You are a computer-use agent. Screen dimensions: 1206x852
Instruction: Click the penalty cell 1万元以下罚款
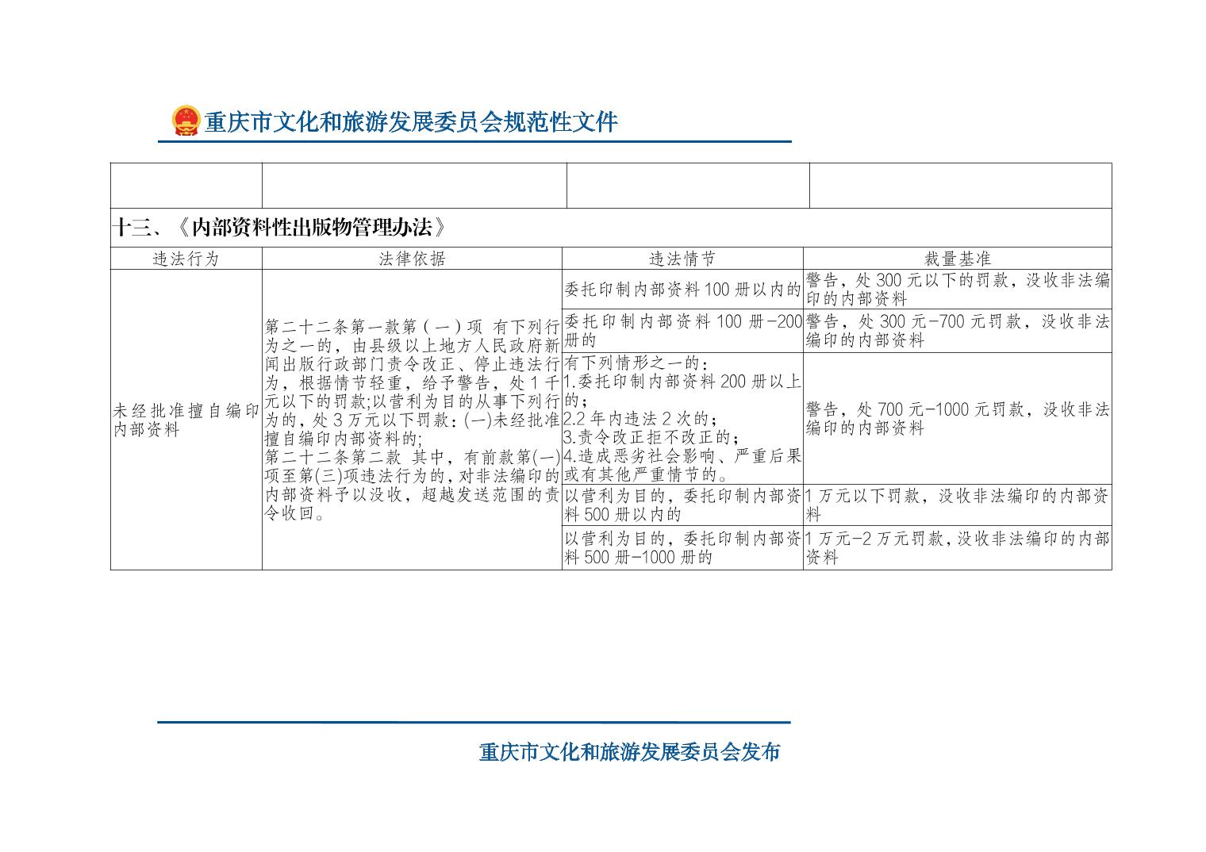point(957,505)
